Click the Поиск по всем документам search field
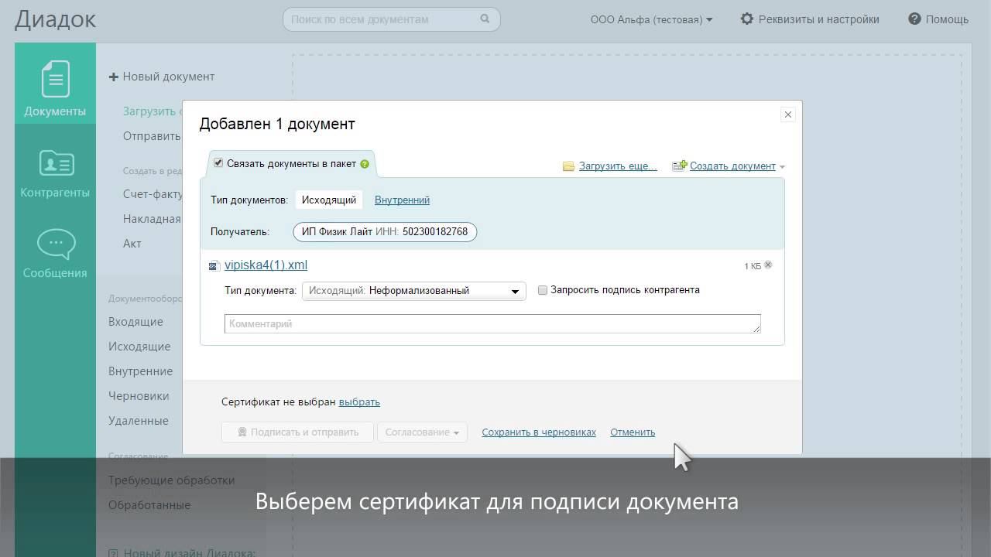 (x=392, y=19)
